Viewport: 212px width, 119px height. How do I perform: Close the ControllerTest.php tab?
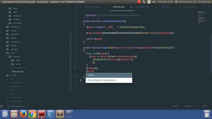click(107, 7)
